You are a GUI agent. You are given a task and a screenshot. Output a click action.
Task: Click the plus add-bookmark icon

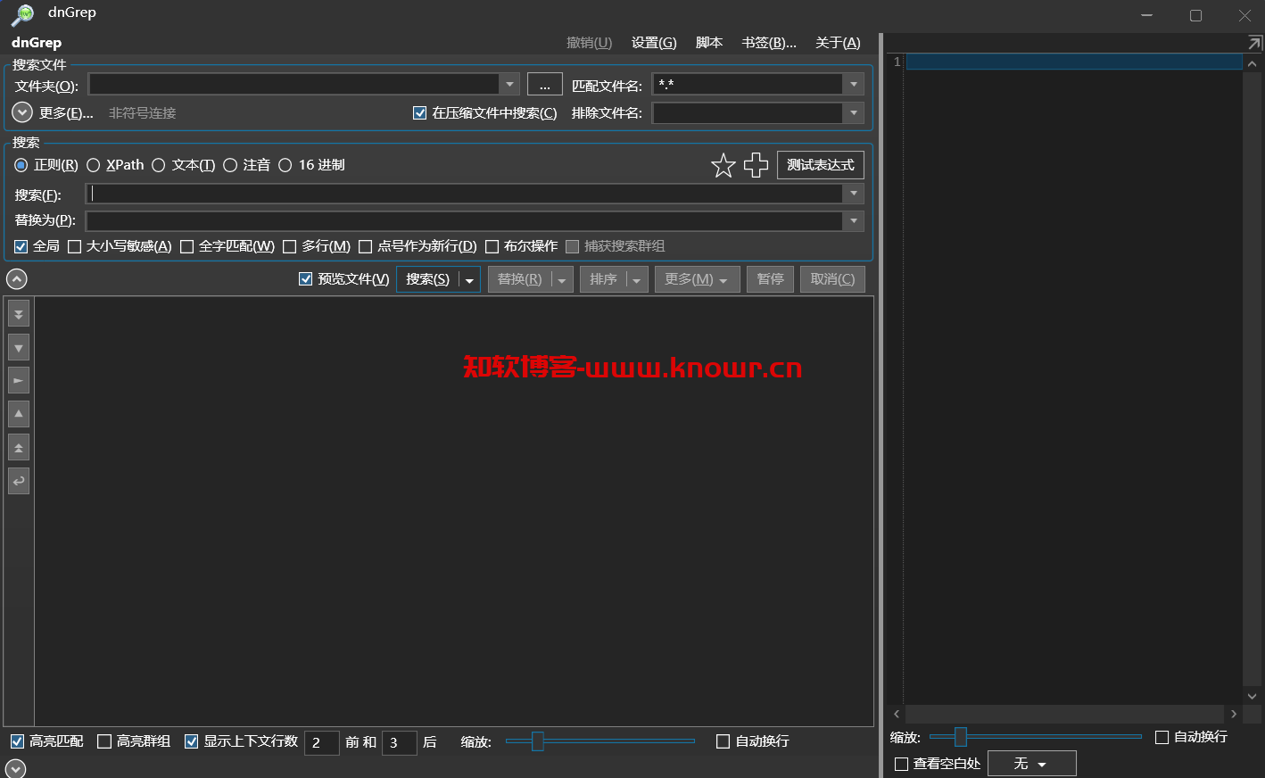point(756,165)
